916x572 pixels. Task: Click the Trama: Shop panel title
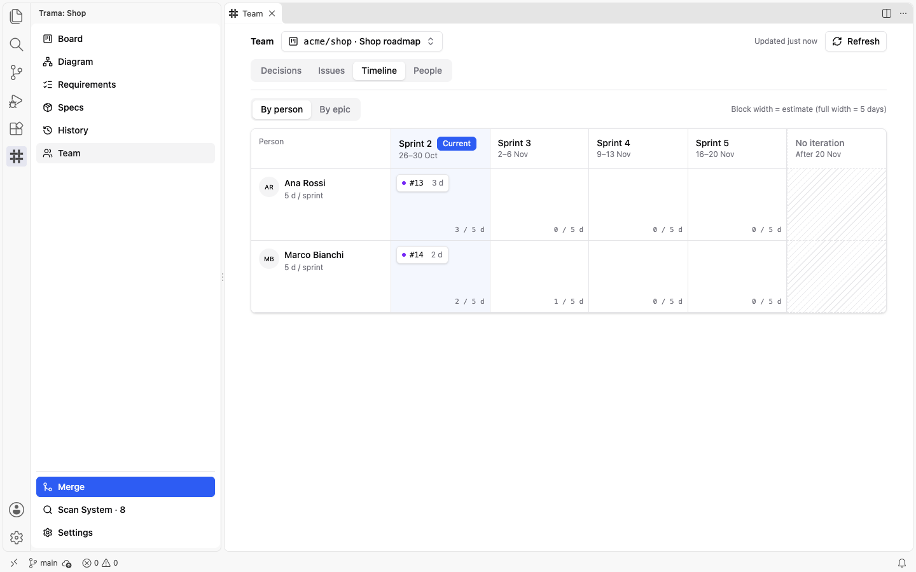click(x=62, y=13)
